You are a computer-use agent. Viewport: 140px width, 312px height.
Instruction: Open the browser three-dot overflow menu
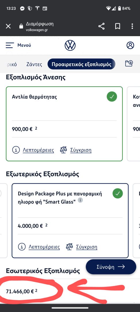tap(132, 26)
